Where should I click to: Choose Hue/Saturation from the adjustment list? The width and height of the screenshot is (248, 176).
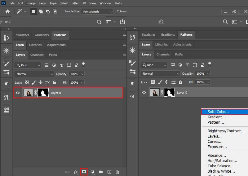(222, 161)
